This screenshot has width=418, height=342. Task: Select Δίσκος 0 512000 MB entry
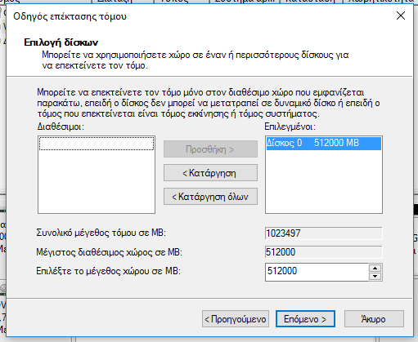click(324, 143)
